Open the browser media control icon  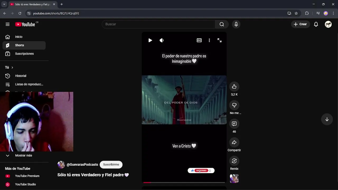[318, 13]
